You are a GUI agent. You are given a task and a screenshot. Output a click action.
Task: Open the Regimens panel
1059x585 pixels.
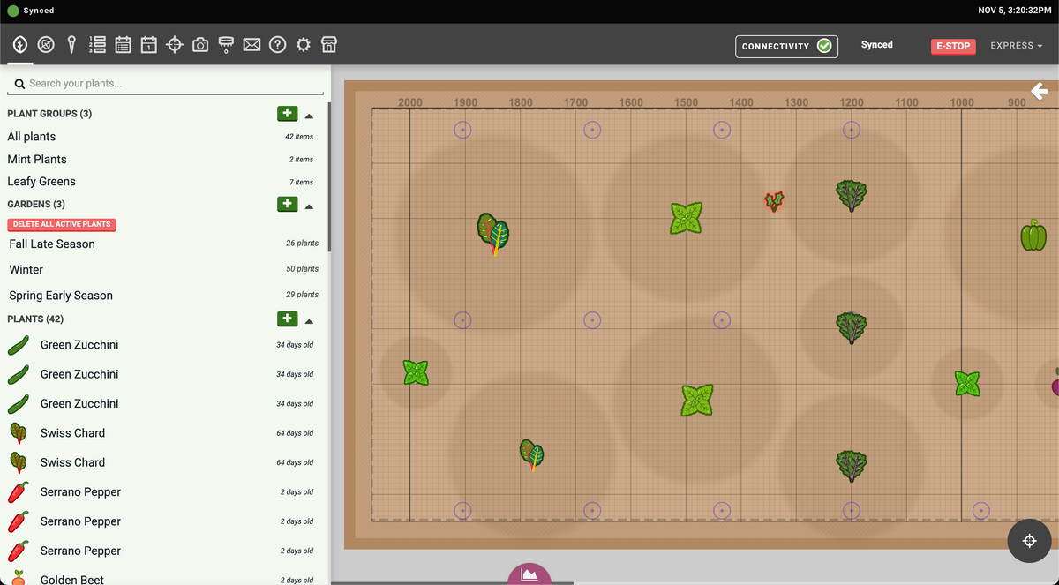pyautogui.click(x=123, y=44)
